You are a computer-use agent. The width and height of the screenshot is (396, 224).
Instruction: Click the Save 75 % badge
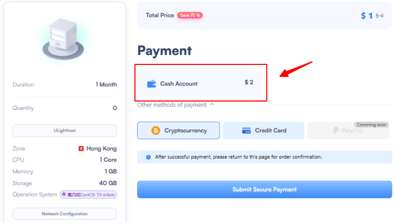(190, 15)
